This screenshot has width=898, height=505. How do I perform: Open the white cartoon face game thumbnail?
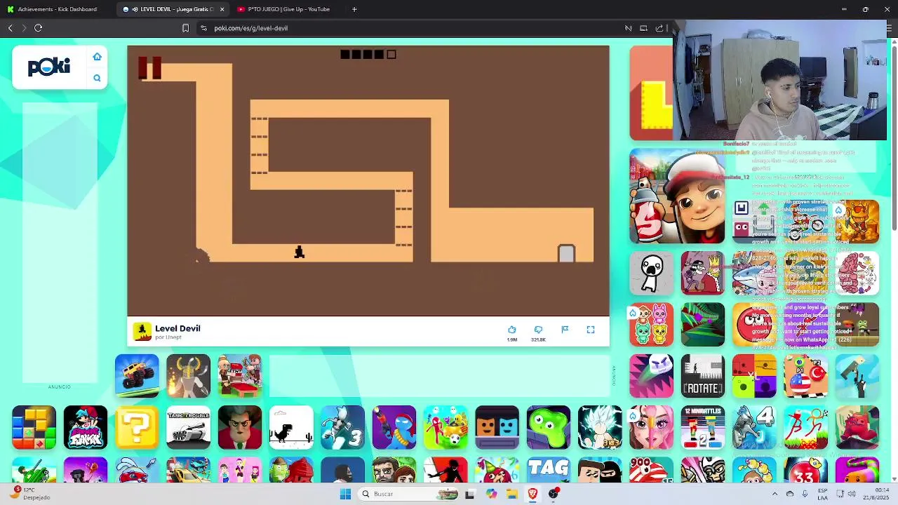[651, 273]
